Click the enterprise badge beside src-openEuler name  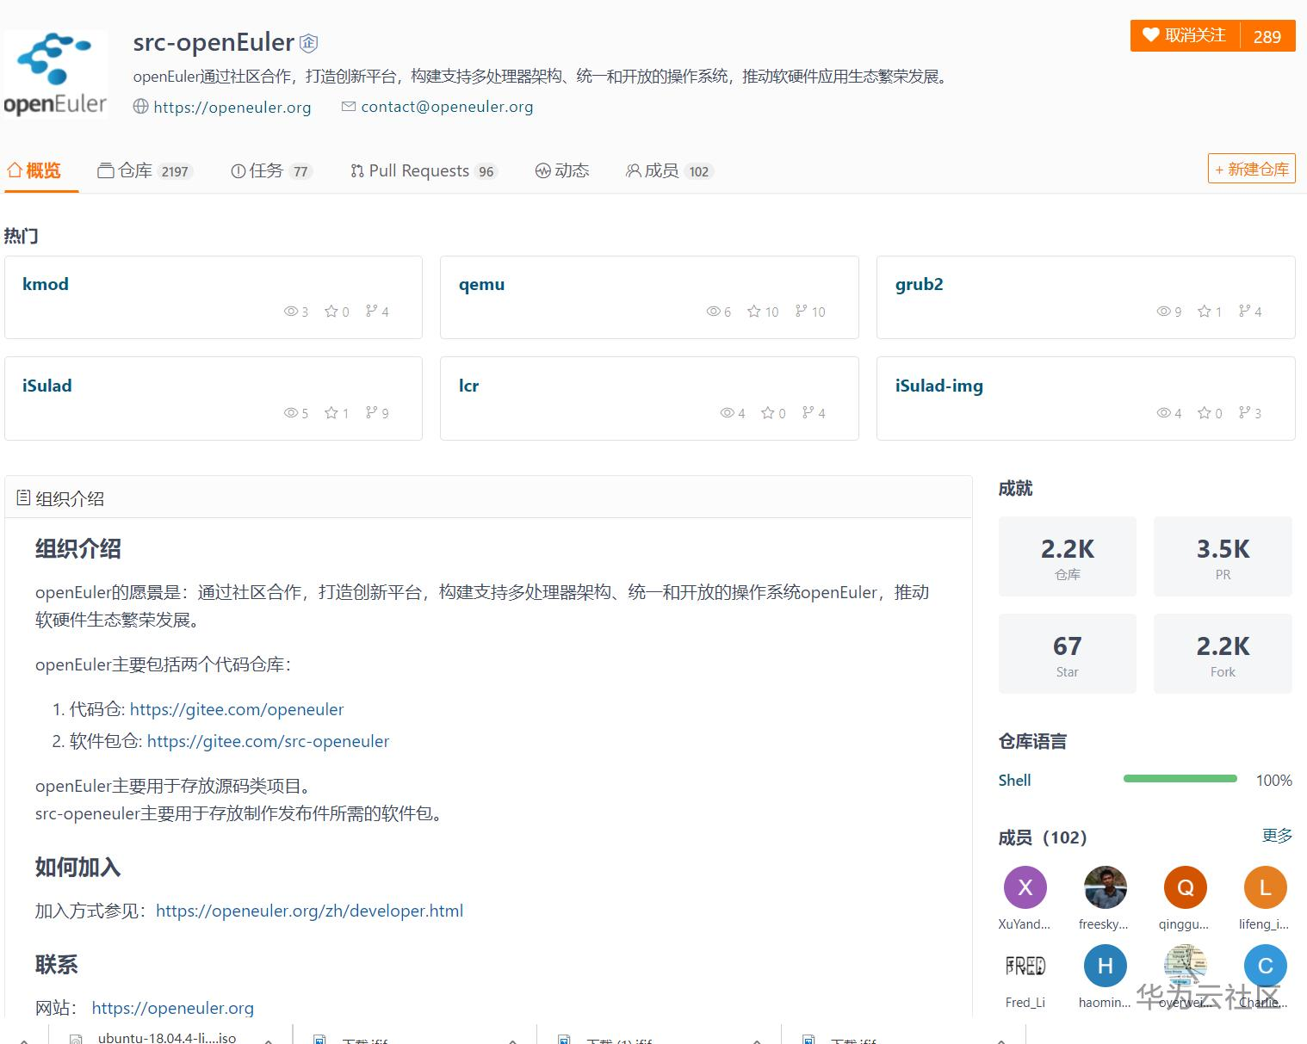307,42
